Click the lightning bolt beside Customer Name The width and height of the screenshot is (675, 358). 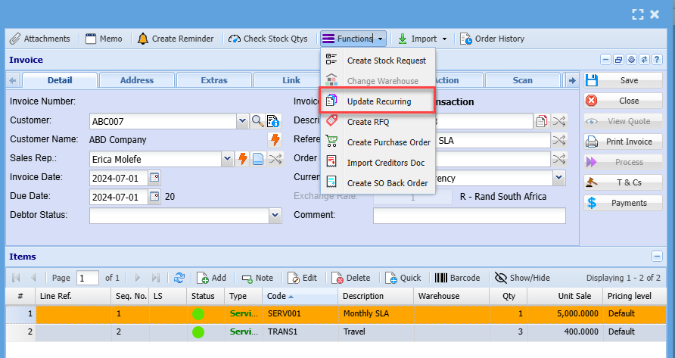point(275,140)
